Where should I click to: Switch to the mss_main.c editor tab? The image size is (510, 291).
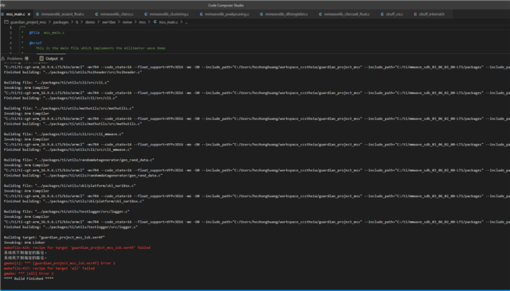(15, 14)
